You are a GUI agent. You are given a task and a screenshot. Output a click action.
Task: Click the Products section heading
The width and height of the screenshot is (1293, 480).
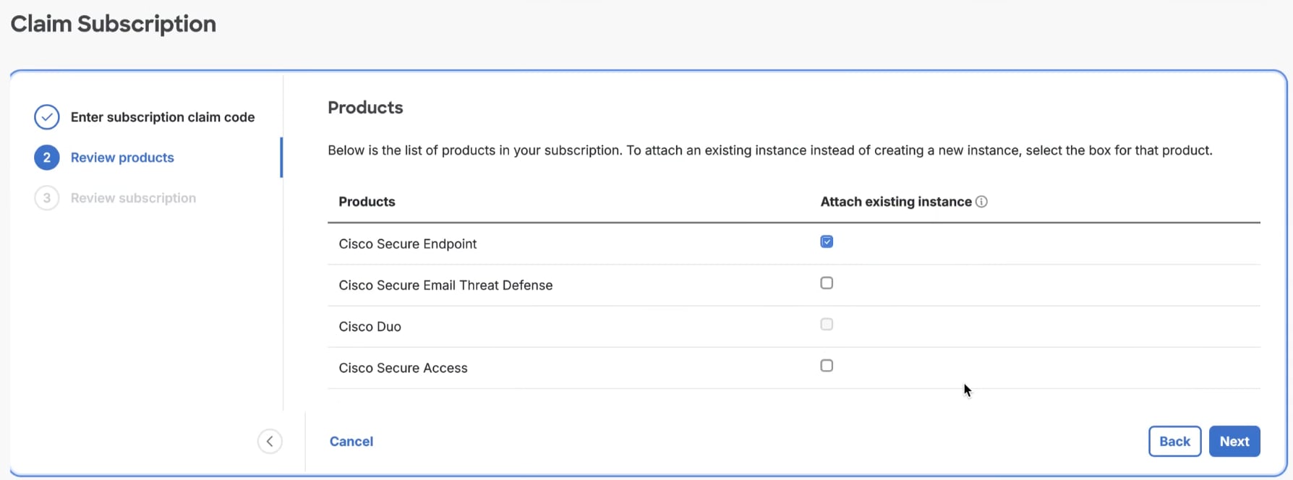point(365,108)
